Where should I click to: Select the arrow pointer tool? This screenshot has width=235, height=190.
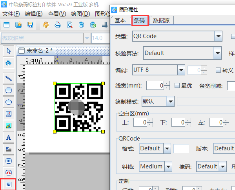point(9,51)
